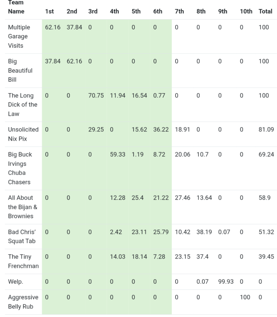Click the 70.75 cell in 3rd column
The height and width of the screenshot is (317, 277).
(96, 95)
